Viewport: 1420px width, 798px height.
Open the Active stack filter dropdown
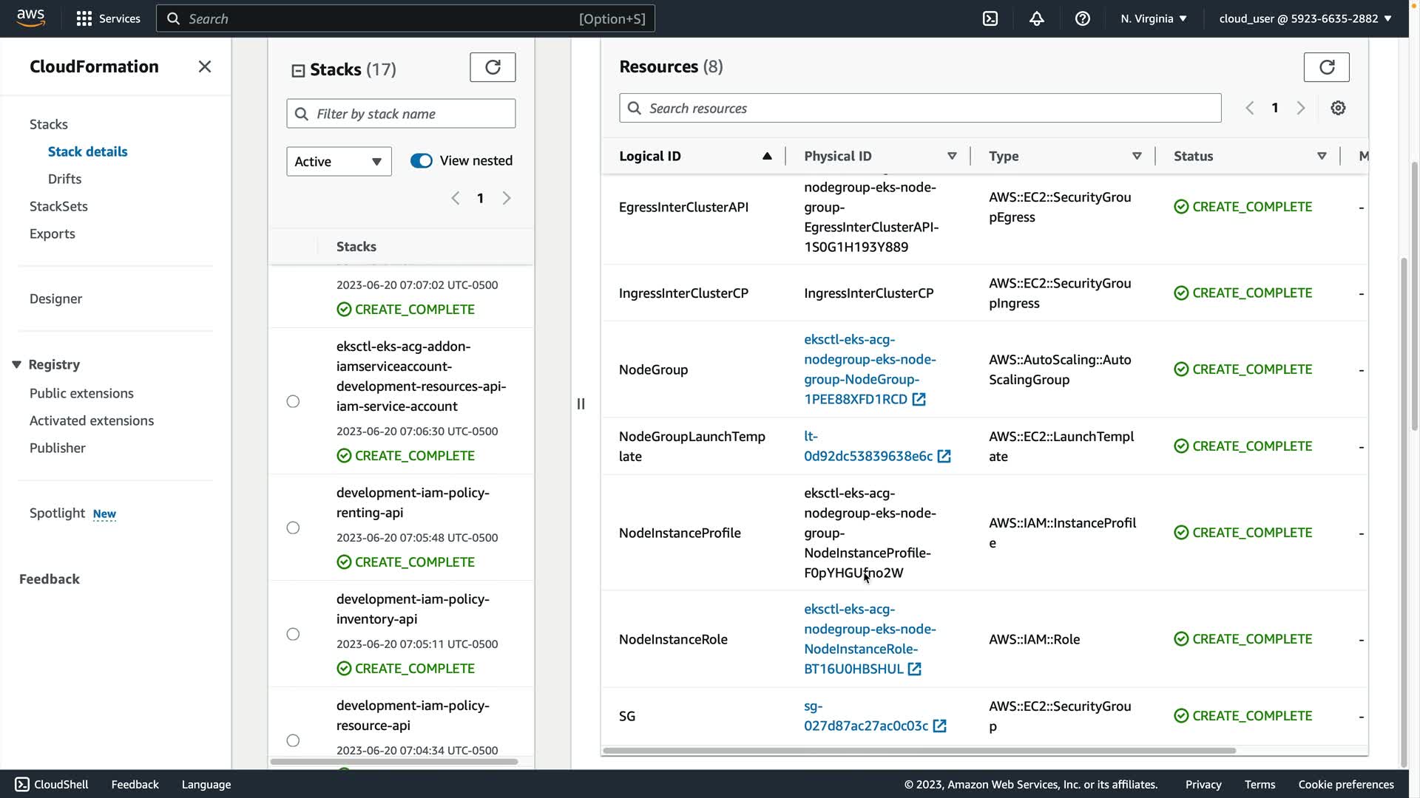coord(339,161)
